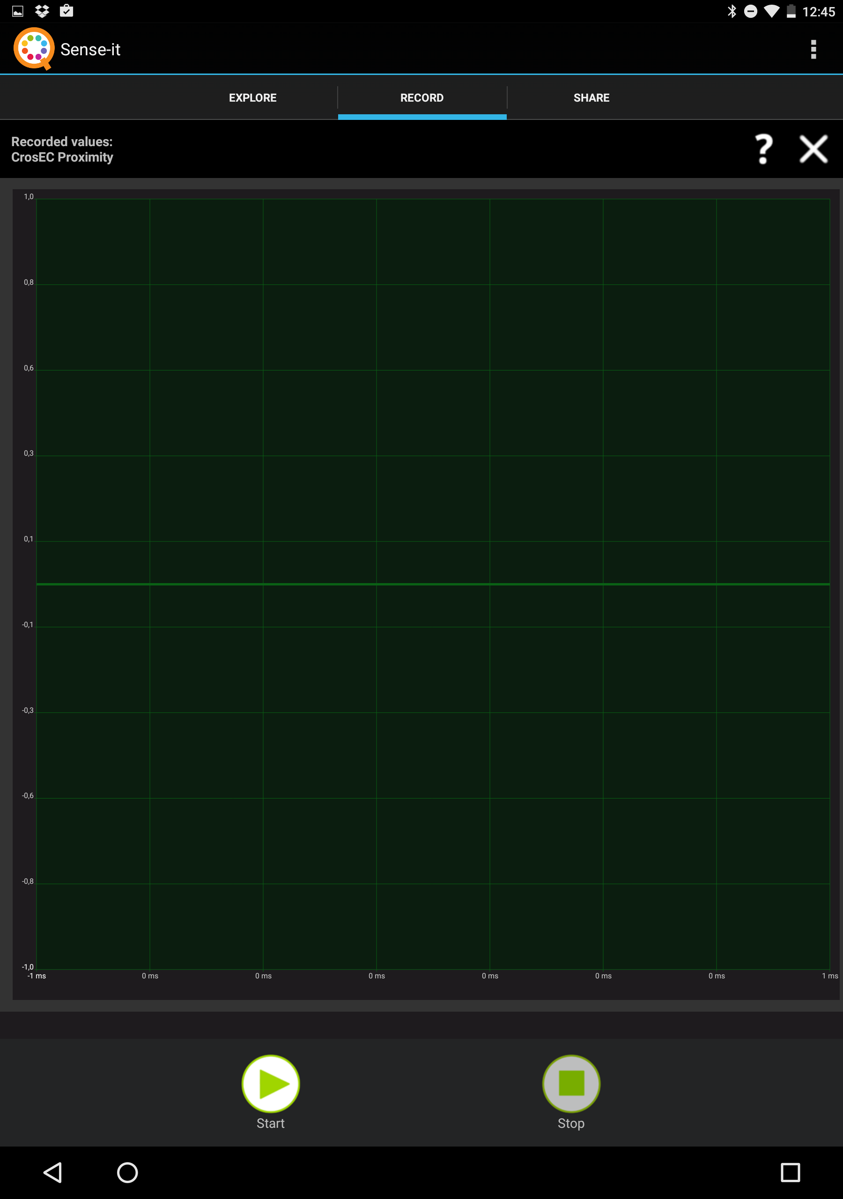Viewport: 843px width, 1199px height.
Task: Switch to the EXPLORE tab
Action: pyautogui.click(x=253, y=98)
